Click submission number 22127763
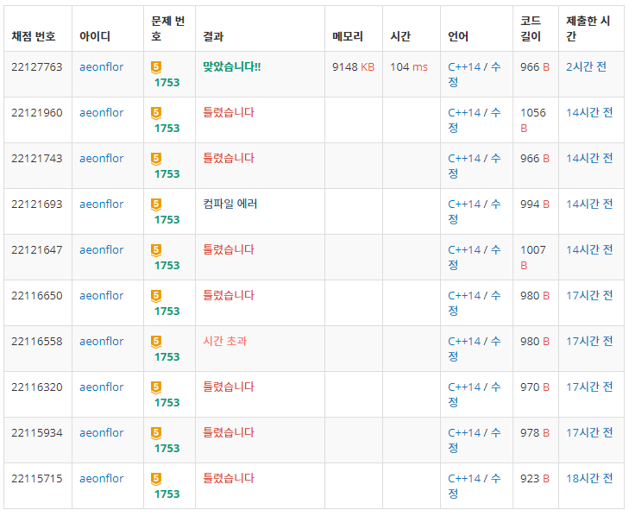The width and height of the screenshot is (629, 516). click(x=37, y=67)
